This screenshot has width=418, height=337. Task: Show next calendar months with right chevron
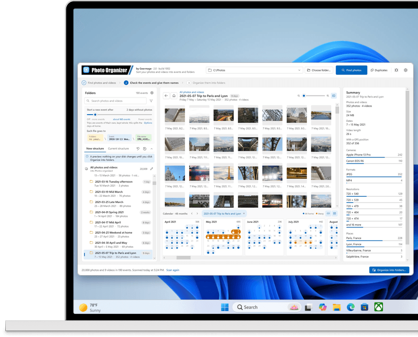(x=197, y=214)
